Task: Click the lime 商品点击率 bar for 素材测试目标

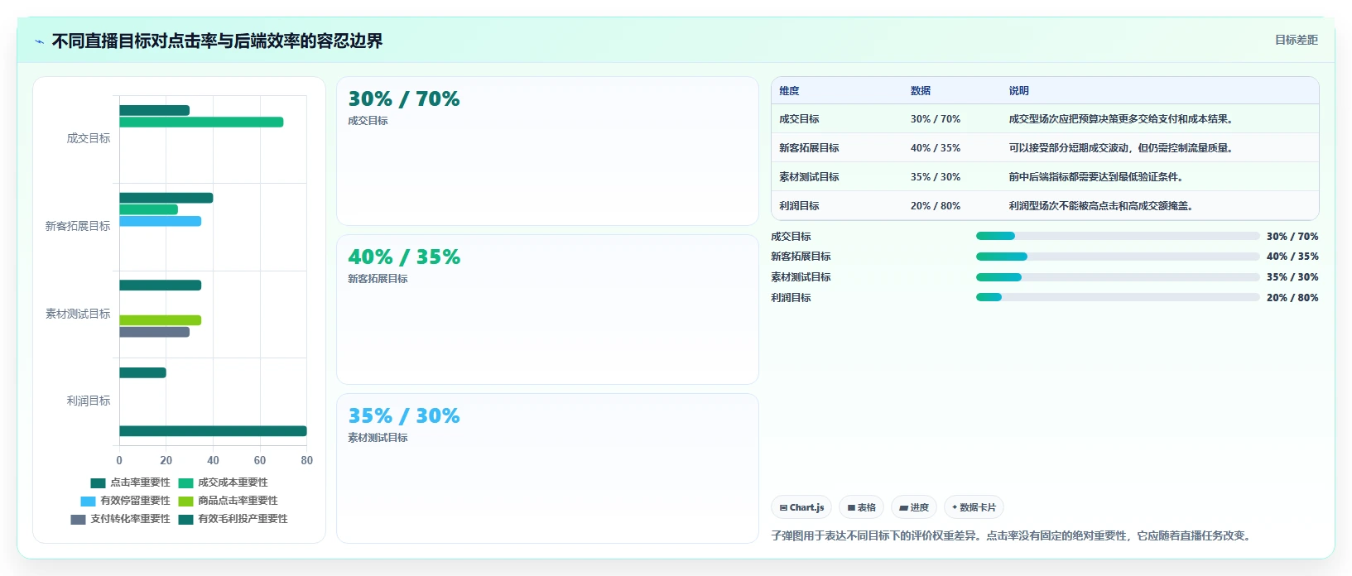Action: point(161,320)
